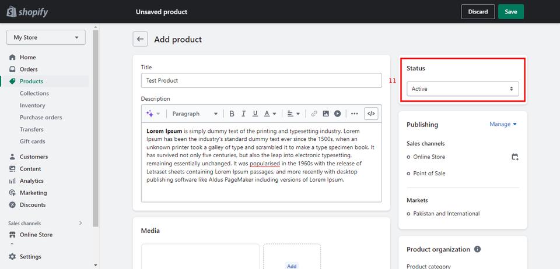560x269 pixels.
Task: Click the info icon next to Product organization
Action: [x=478, y=249]
